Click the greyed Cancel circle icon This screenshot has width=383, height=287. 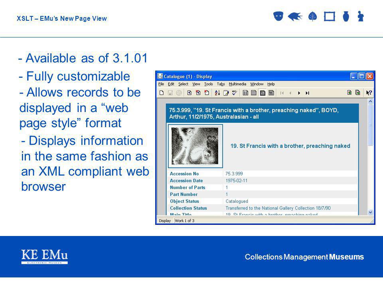point(179,93)
